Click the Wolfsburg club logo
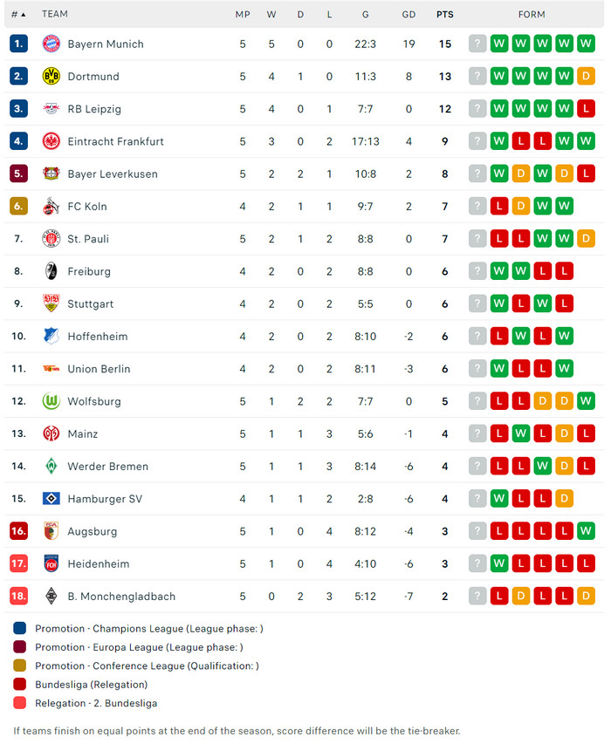 (x=51, y=401)
